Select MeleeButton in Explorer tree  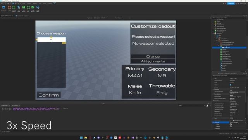point(226,58)
